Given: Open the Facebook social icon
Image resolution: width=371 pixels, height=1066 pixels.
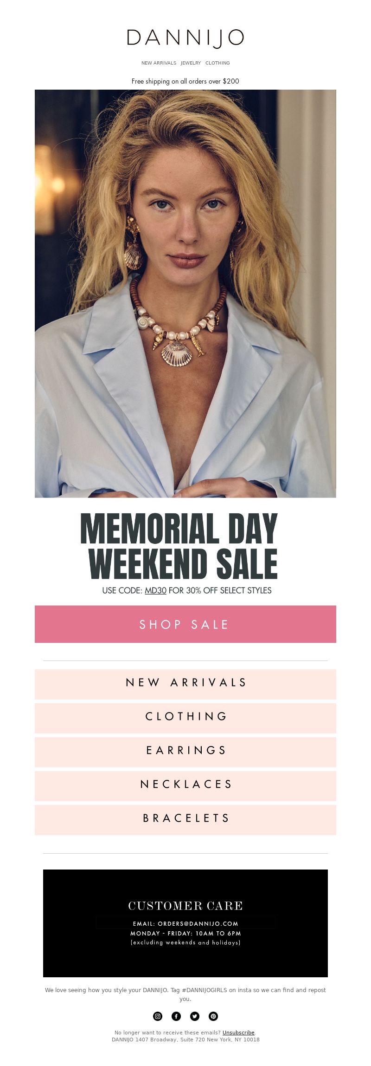Looking at the screenshot, I should pos(176,1016).
